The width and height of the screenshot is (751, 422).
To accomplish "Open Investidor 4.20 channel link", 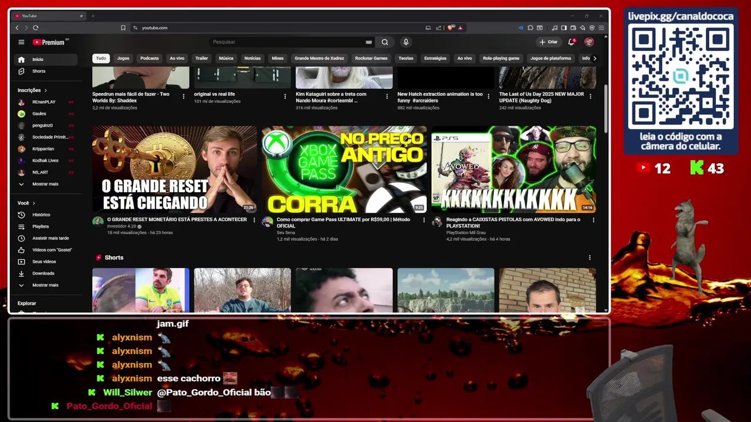I will 121,226.
